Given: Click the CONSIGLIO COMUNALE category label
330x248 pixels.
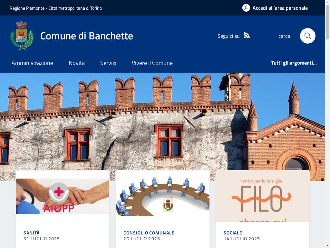Looking at the screenshot, I should pos(149,233).
